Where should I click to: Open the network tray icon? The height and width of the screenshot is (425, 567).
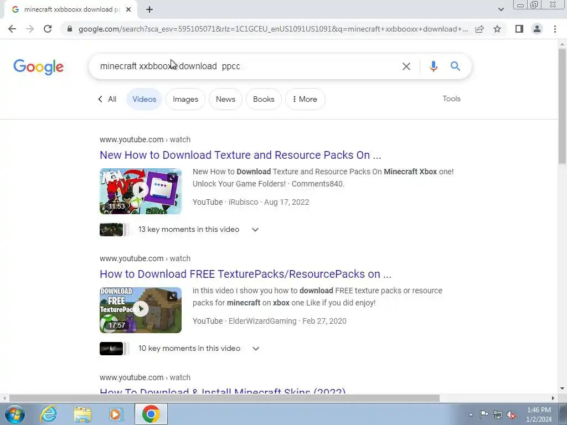498,414
